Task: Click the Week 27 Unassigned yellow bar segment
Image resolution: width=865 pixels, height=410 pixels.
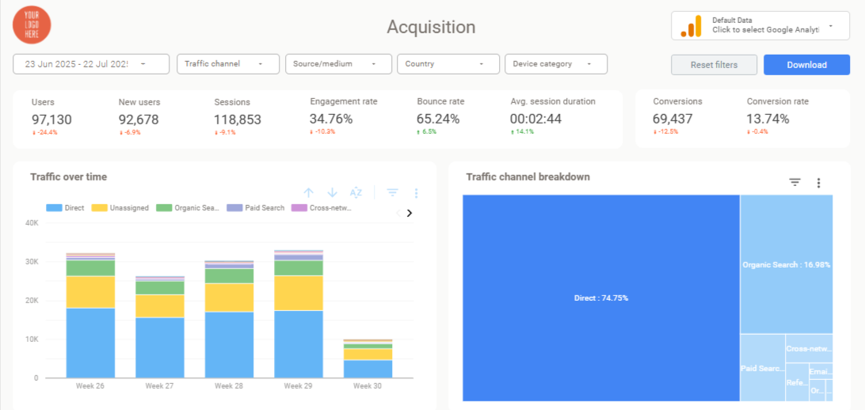Action: pyautogui.click(x=160, y=306)
